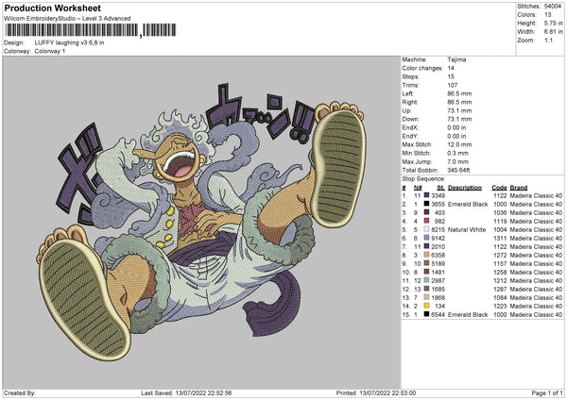Click the barcode under the worksheet title
Viewport: 567px width, 400px height.
pyautogui.click(x=91, y=30)
